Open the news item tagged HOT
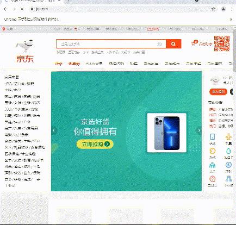 (x=221, y=115)
